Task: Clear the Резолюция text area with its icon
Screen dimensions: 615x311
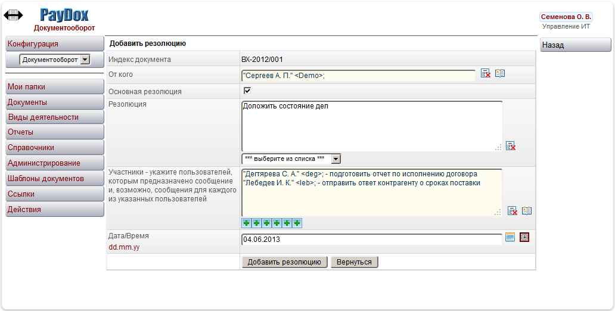Action: (x=511, y=145)
